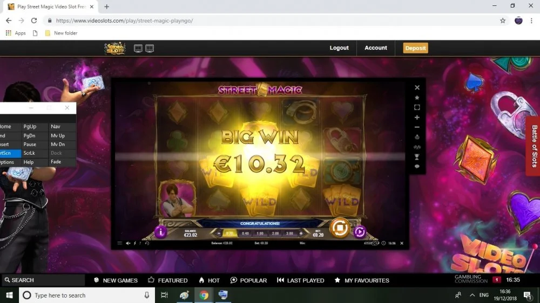Log out of the casino account
The width and height of the screenshot is (540, 303).
[x=339, y=48]
